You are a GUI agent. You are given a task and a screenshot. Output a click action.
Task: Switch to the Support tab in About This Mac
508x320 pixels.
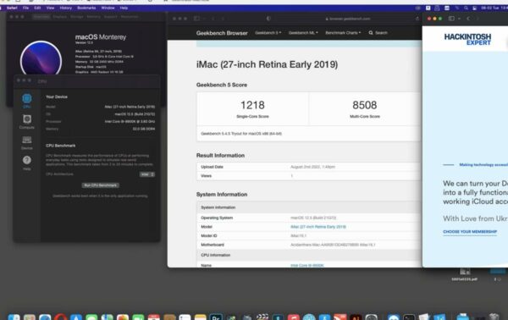pyautogui.click(x=110, y=17)
